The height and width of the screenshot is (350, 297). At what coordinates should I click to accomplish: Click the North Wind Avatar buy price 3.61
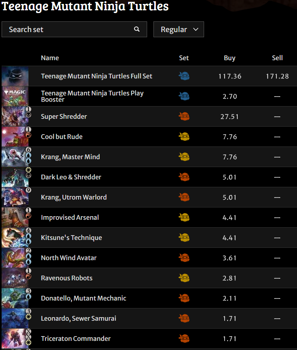(230, 258)
